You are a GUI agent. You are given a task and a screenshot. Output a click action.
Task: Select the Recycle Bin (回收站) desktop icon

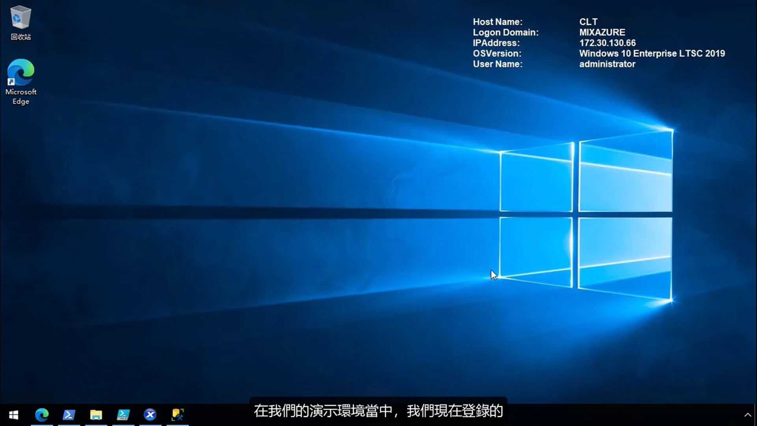coord(21,18)
